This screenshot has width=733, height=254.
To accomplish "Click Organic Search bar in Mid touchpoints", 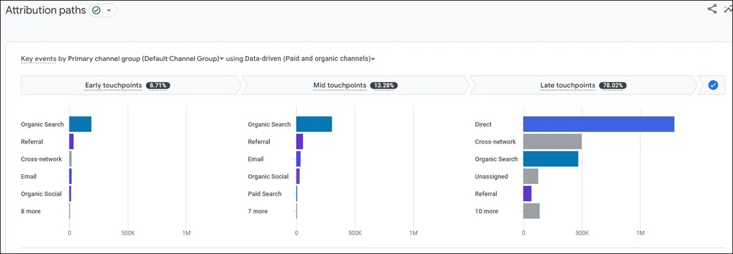I will (x=314, y=124).
